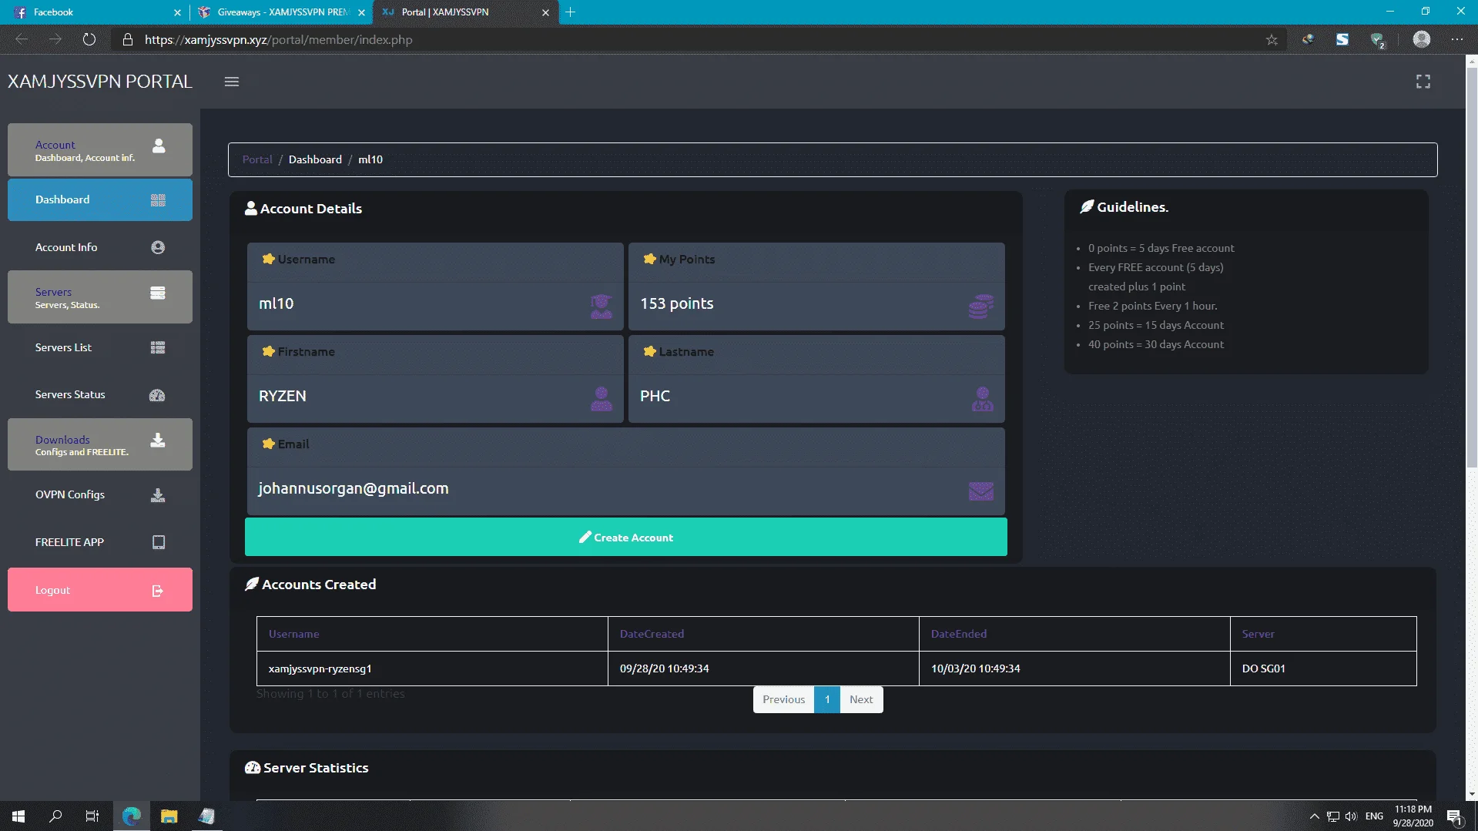The image size is (1478, 831).
Task: Click the Next pagination button
Action: pyautogui.click(x=861, y=699)
